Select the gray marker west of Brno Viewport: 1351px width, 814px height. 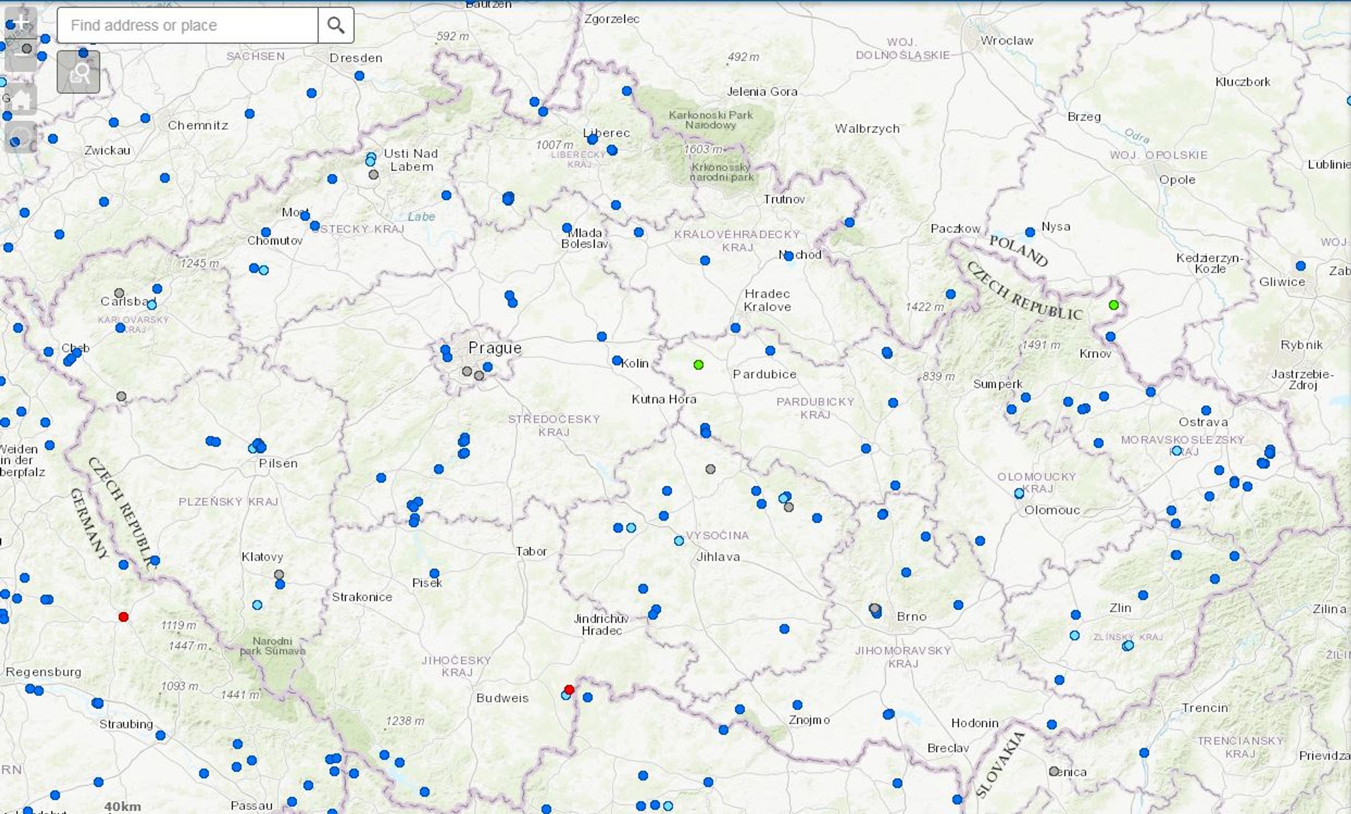pos(874,608)
